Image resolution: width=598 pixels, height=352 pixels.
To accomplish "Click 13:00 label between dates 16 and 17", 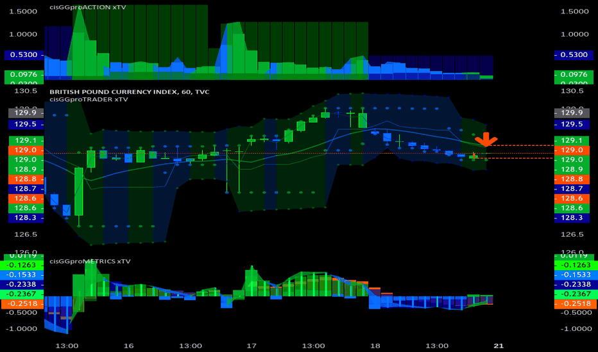I will (x=191, y=346).
